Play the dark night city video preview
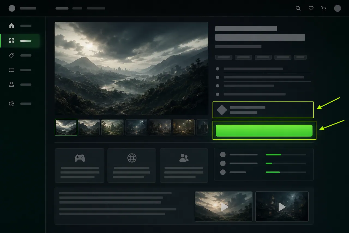 (x=282, y=207)
